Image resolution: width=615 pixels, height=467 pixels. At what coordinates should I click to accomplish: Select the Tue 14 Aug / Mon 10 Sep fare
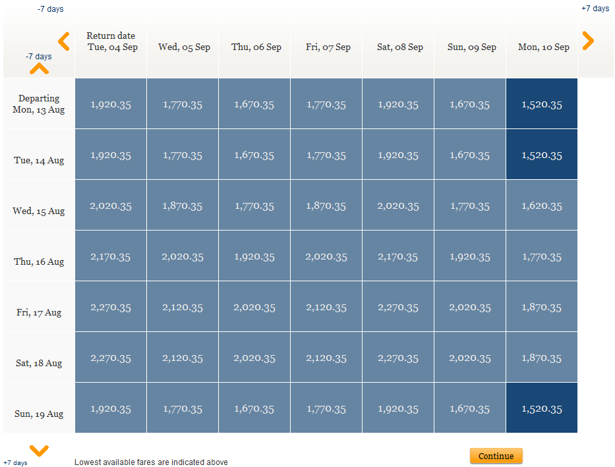click(542, 155)
